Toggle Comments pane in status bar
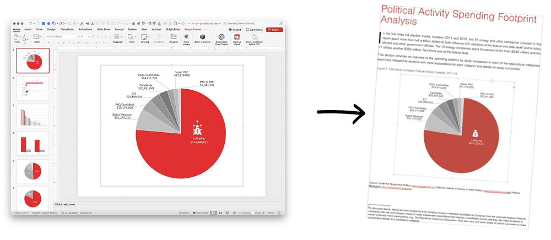Screen dimensions: 551x240 pos(201,213)
